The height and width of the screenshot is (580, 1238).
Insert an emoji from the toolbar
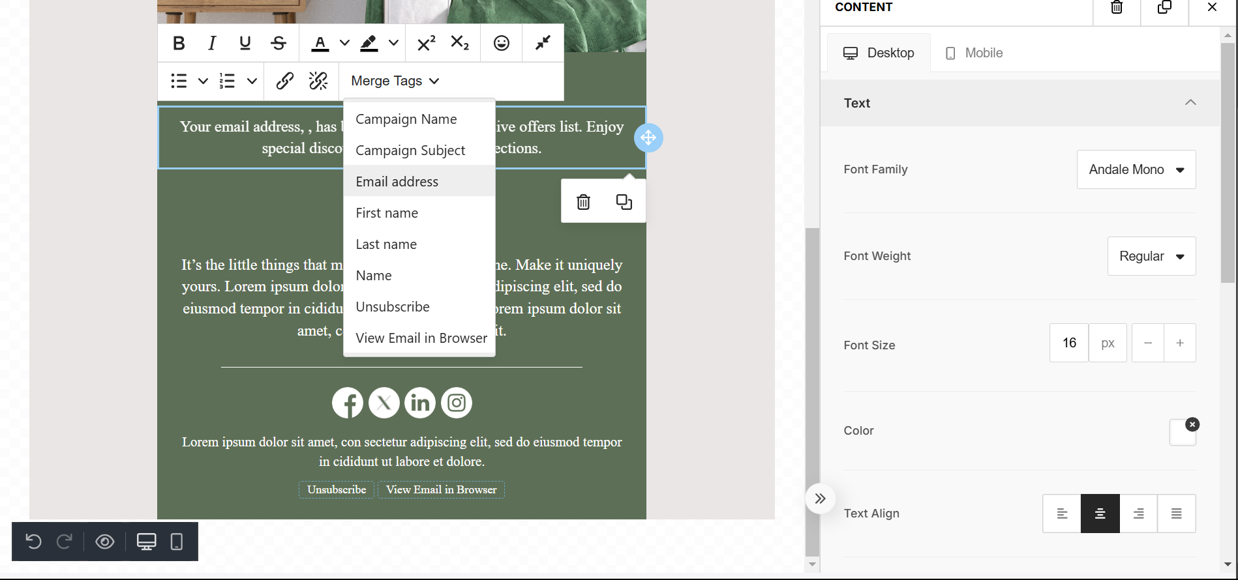(x=501, y=43)
